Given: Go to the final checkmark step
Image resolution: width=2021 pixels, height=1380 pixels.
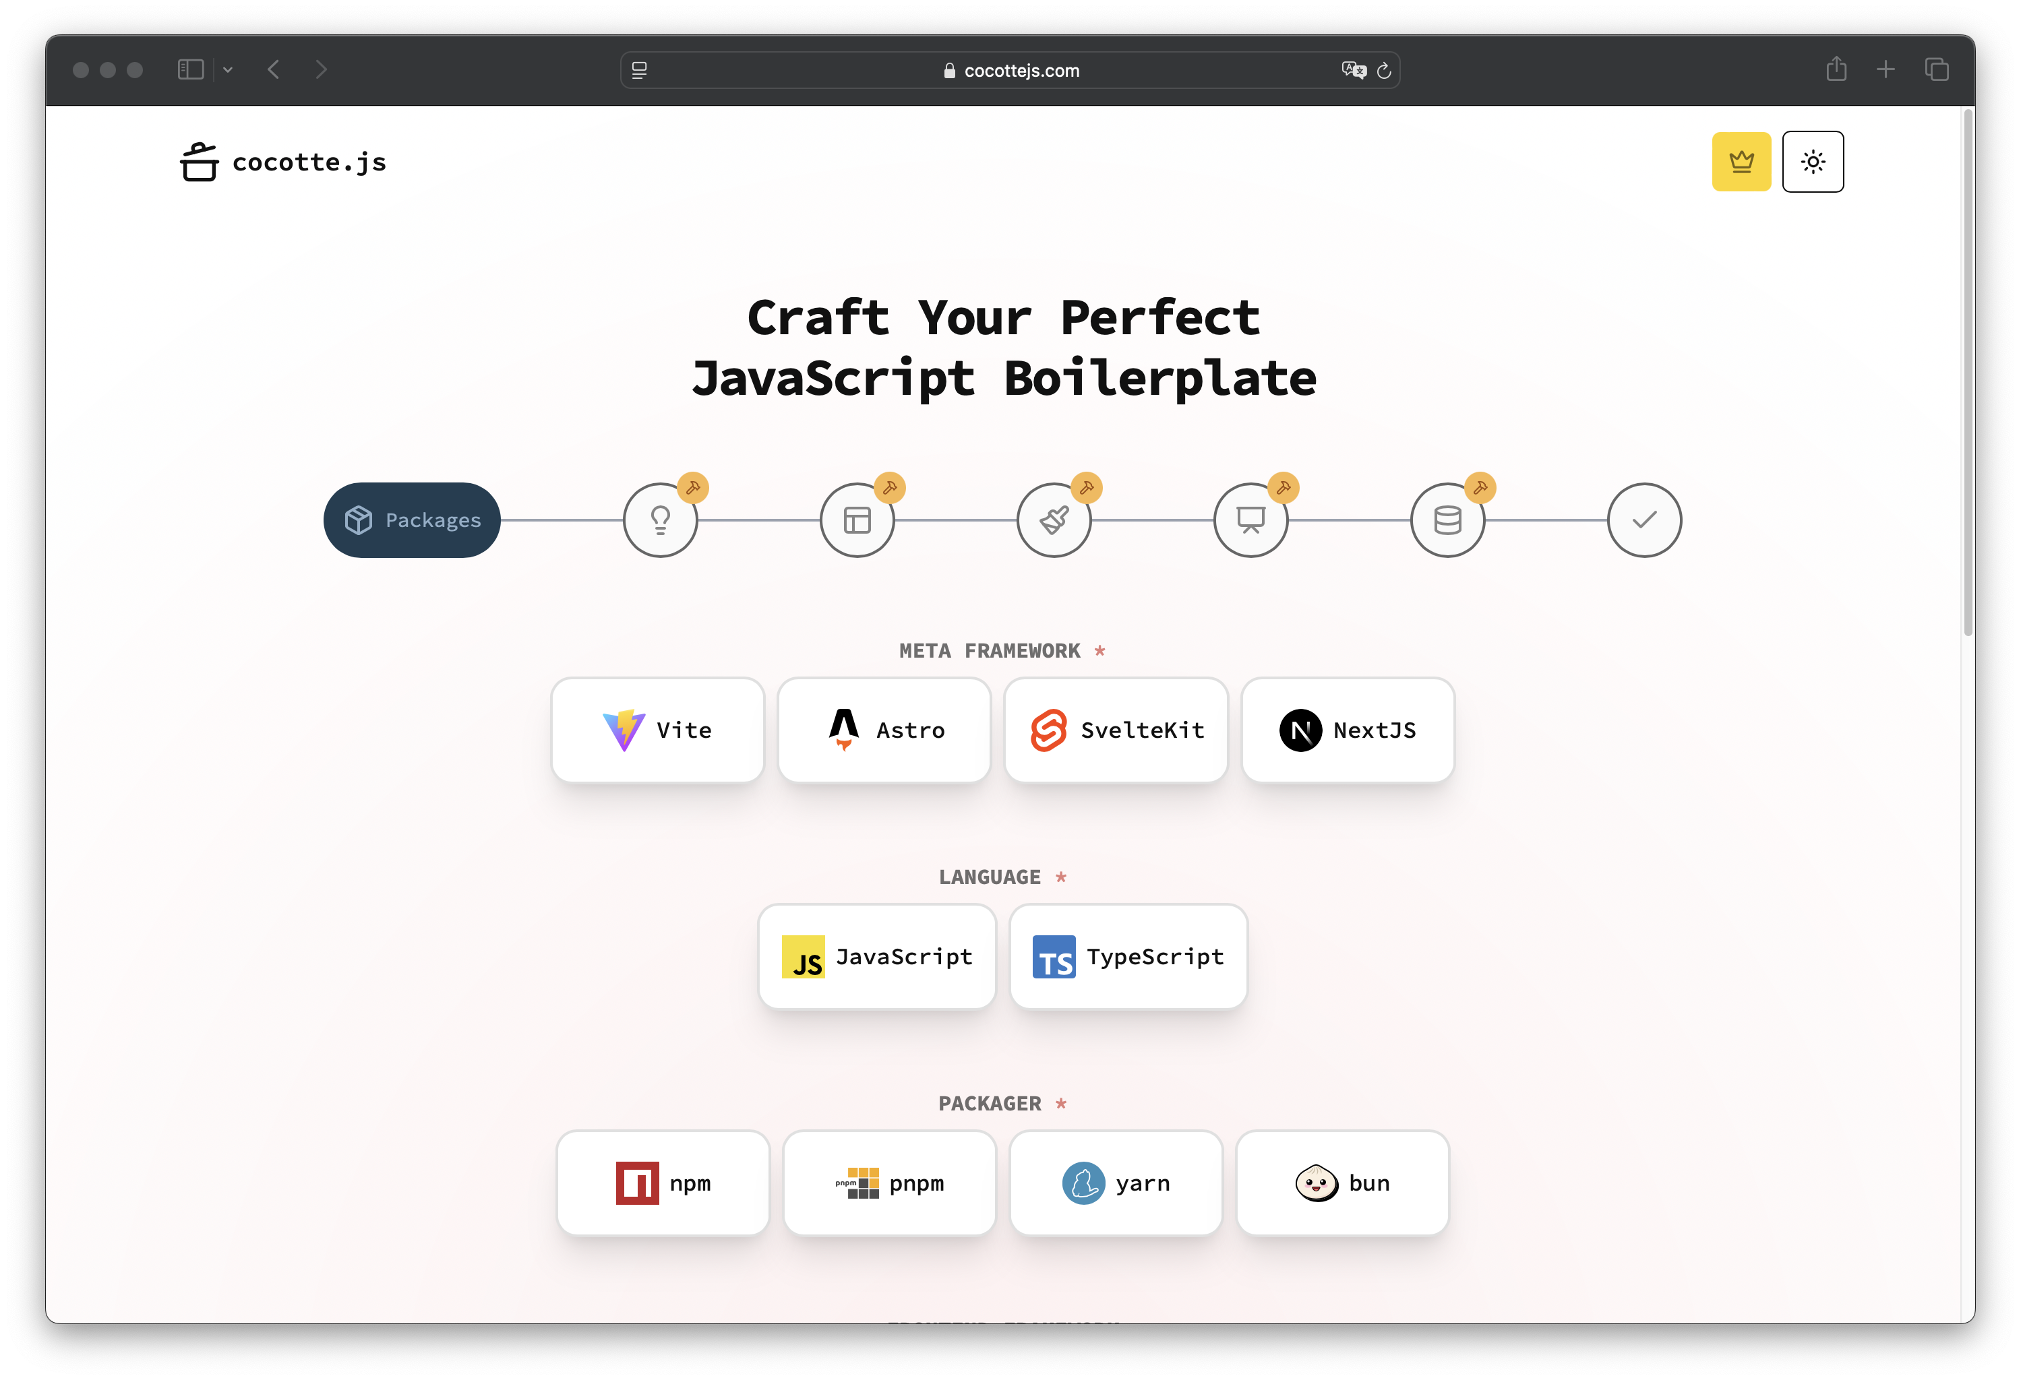Looking at the screenshot, I should 1644,520.
